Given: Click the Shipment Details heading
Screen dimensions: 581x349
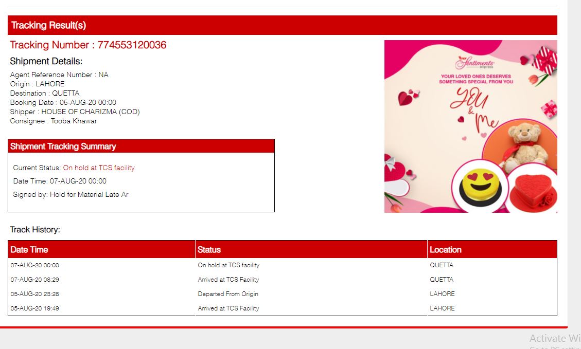Looking at the screenshot, I should point(46,61).
